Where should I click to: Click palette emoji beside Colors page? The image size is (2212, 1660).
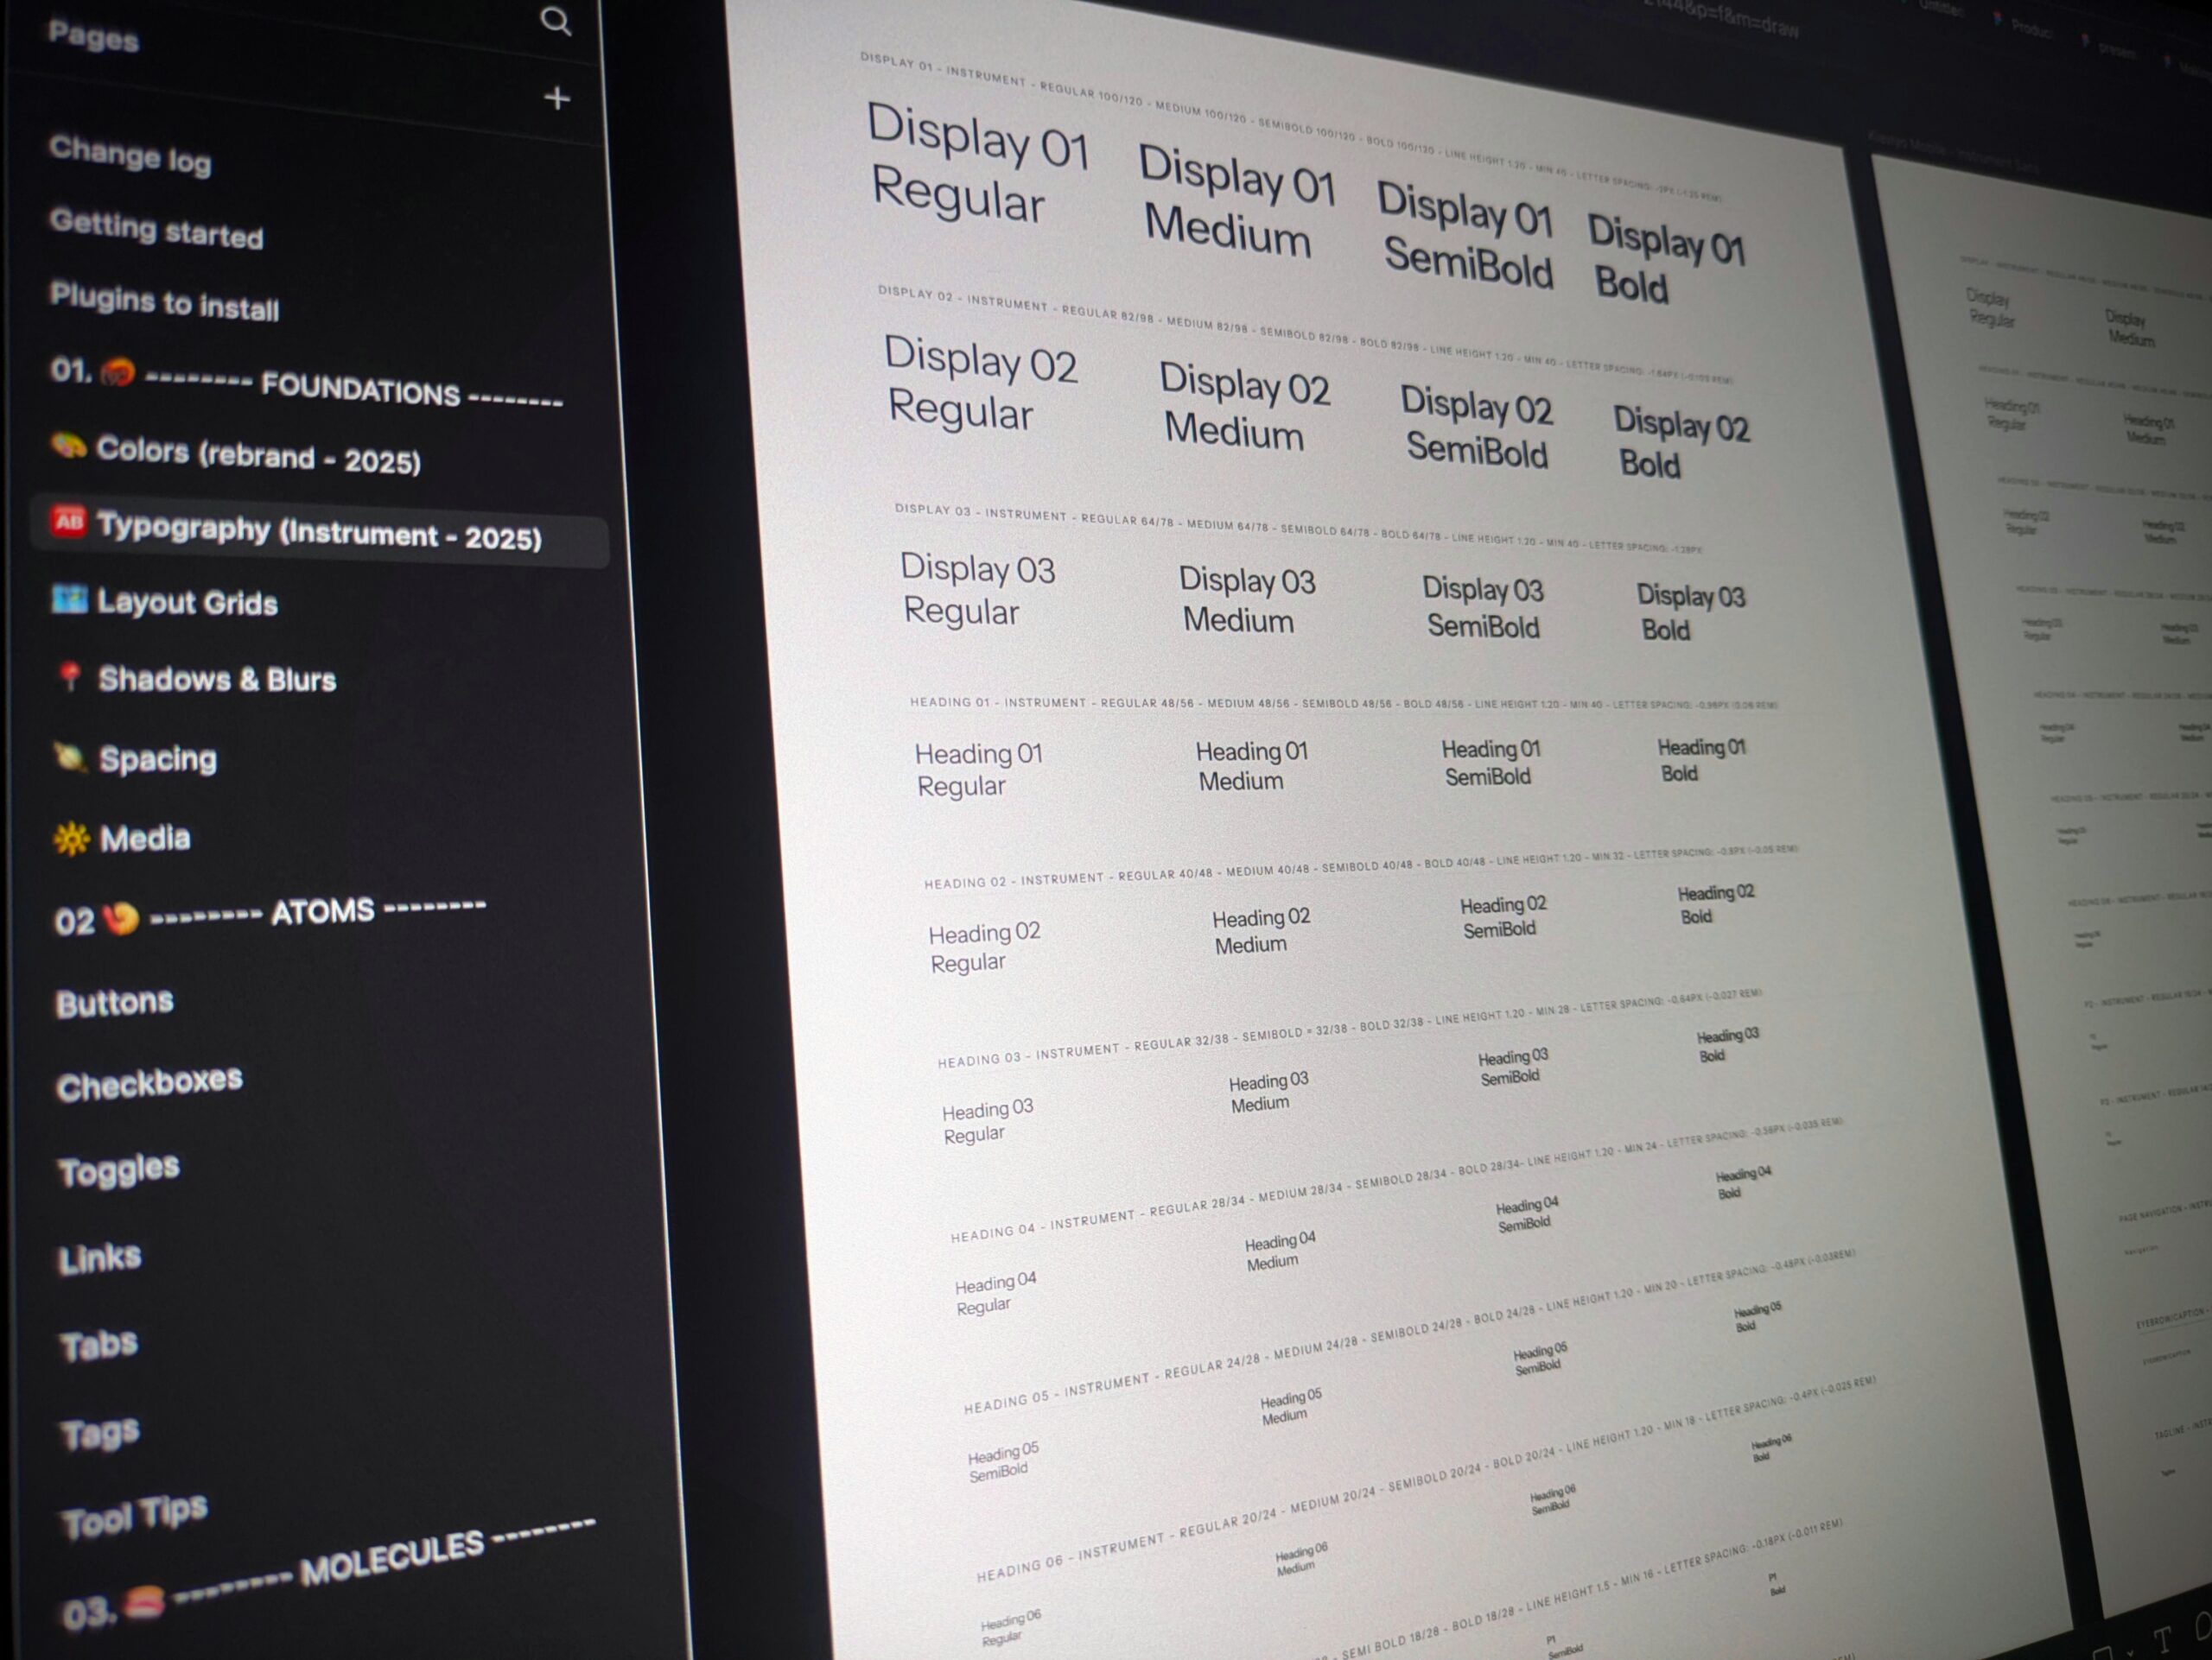(x=68, y=445)
